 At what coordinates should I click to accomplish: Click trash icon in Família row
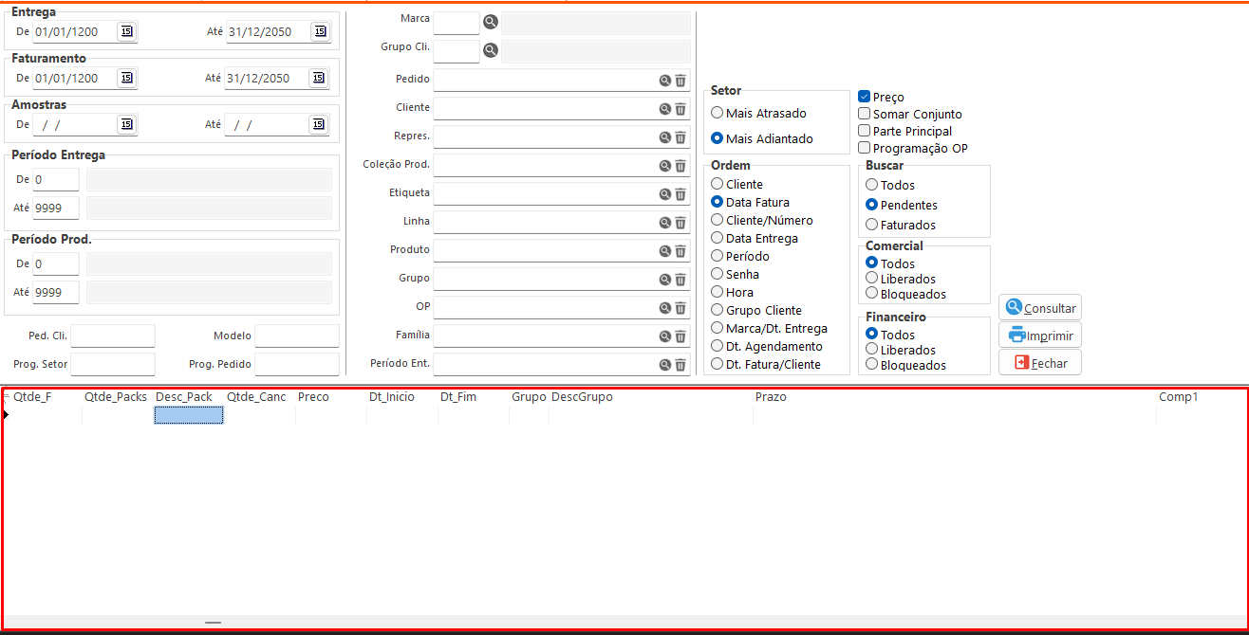pos(680,336)
